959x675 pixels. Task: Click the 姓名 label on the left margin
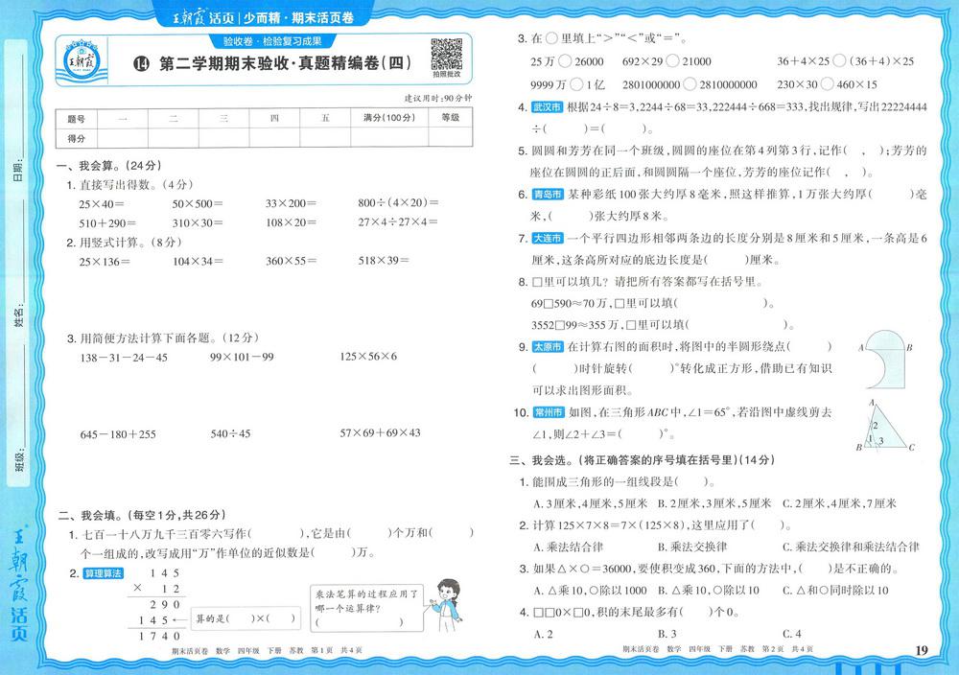pyautogui.click(x=19, y=316)
